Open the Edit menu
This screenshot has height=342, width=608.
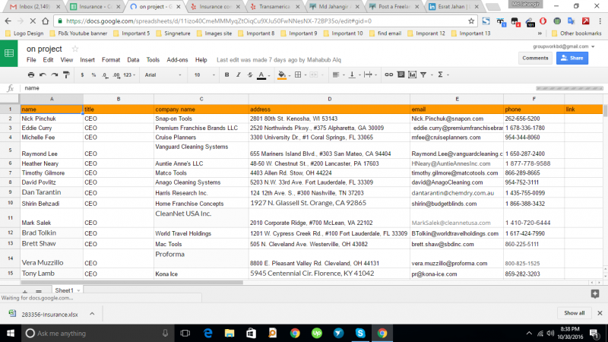coord(48,60)
